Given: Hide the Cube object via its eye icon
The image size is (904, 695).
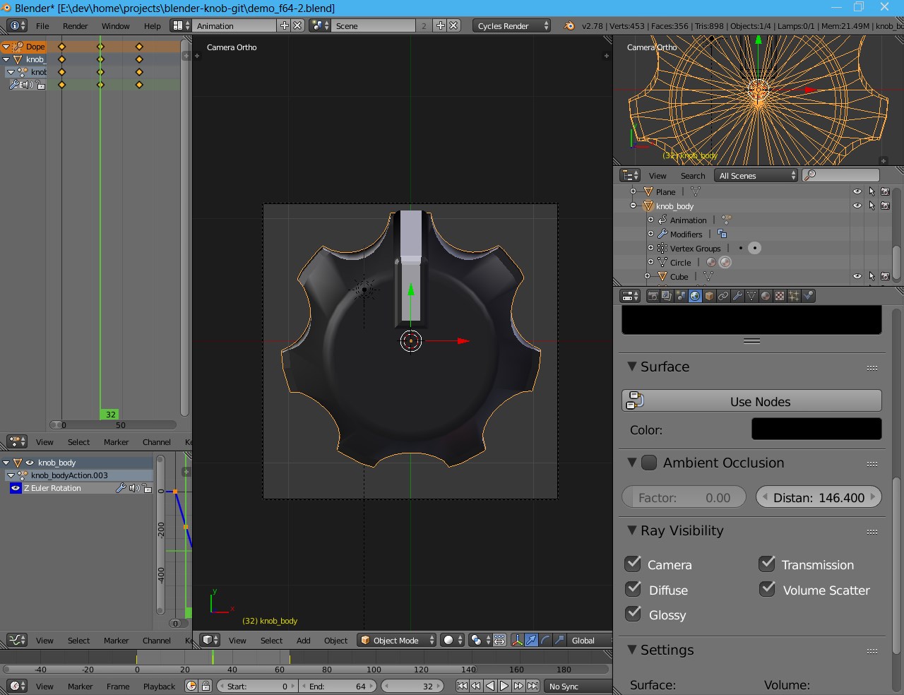Looking at the screenshot, I should (857, 276).
